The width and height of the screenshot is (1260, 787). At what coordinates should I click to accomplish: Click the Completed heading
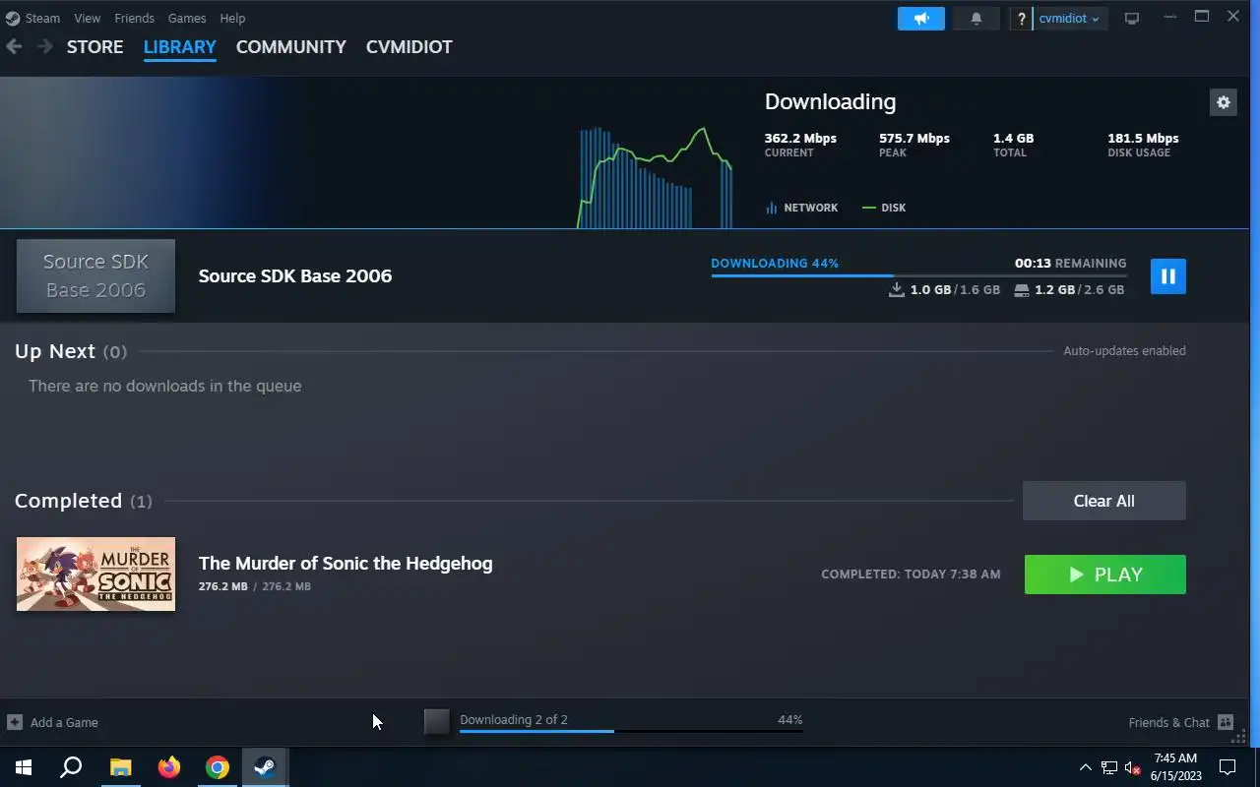point(68,501)
